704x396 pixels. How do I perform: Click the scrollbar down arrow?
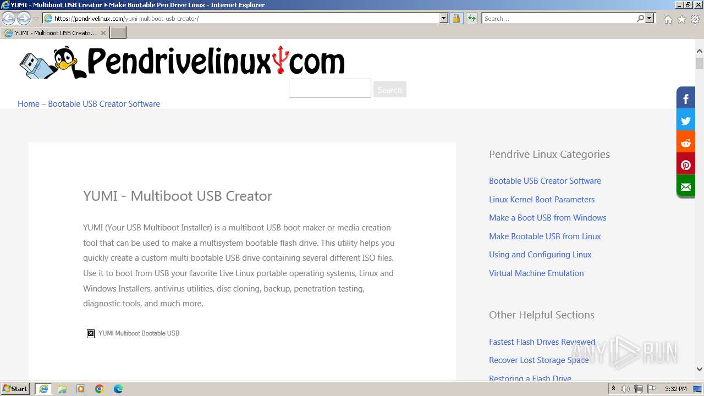coord(700,369)
